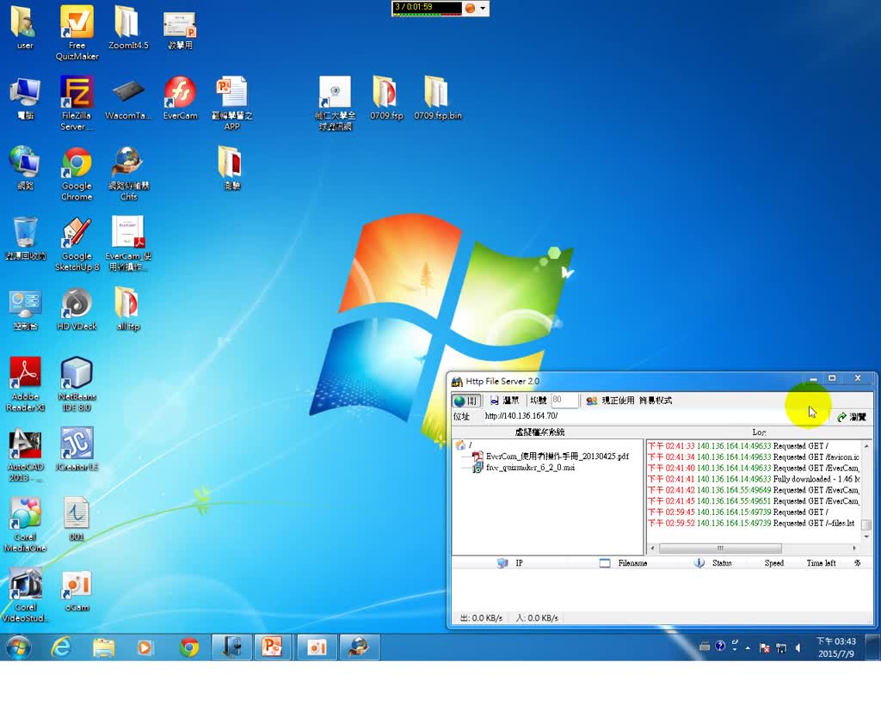The height and width of the screenshot is (705, 881).
Task: Click the Status column header
Action: [713, 563]
